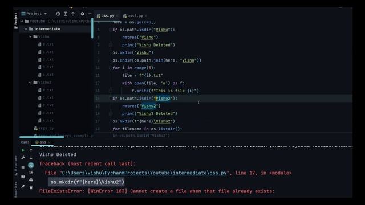Screen dimensions: 365x205
Task: Click the fold marker on line 14
Action: [x=111, y=99]
